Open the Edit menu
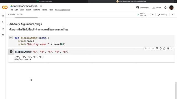 click(16, 10)
